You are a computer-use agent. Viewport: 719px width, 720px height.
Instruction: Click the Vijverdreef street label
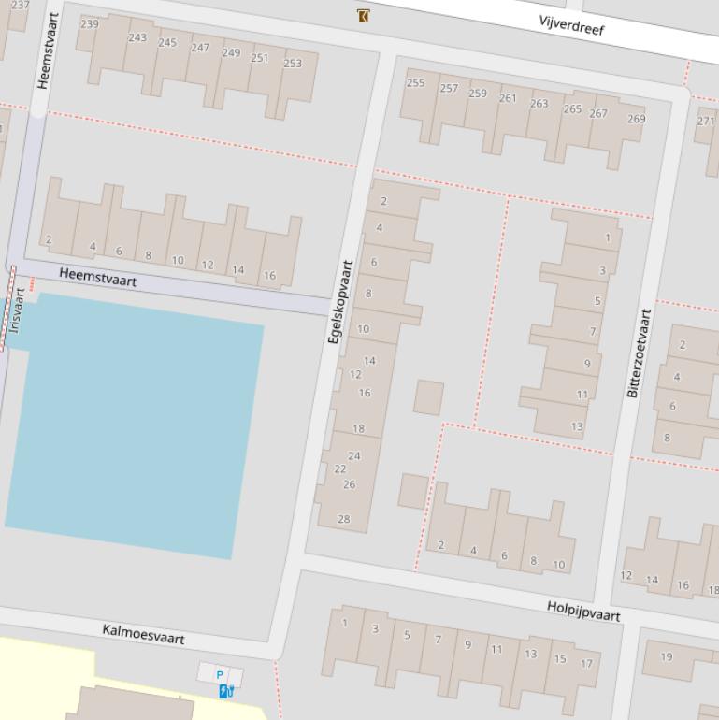tap(571, 25)
